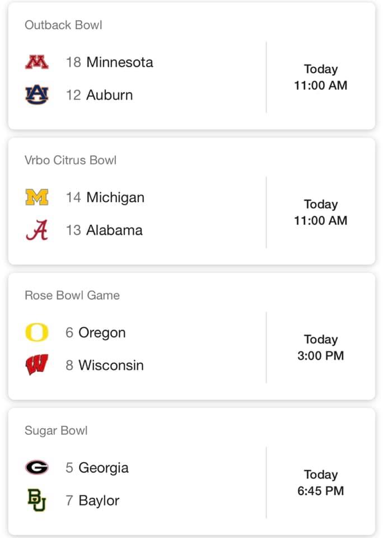Viewport: 383px width, 538px height.
Task: Tap the Rose Bowl 3:00 PM time
Action: click(321, 355)
